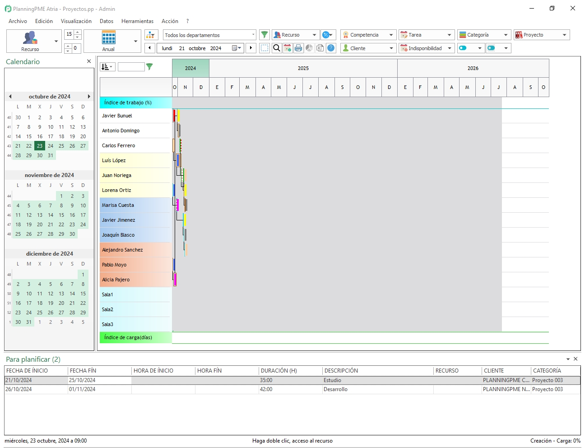Image resolution: width=585 pixels, height=448 pixels.
Task: Sort by FECHA DE ÍNICIO column header
Action: click(36, 370)
